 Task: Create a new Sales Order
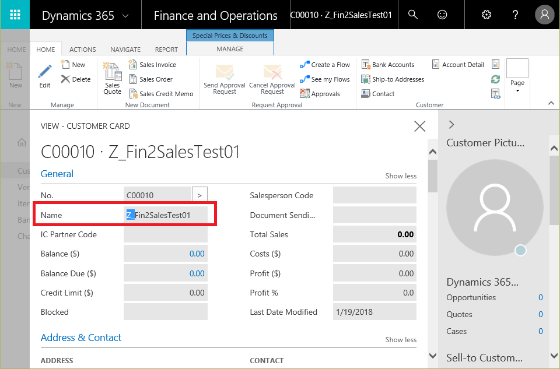[x=150, y=79]
